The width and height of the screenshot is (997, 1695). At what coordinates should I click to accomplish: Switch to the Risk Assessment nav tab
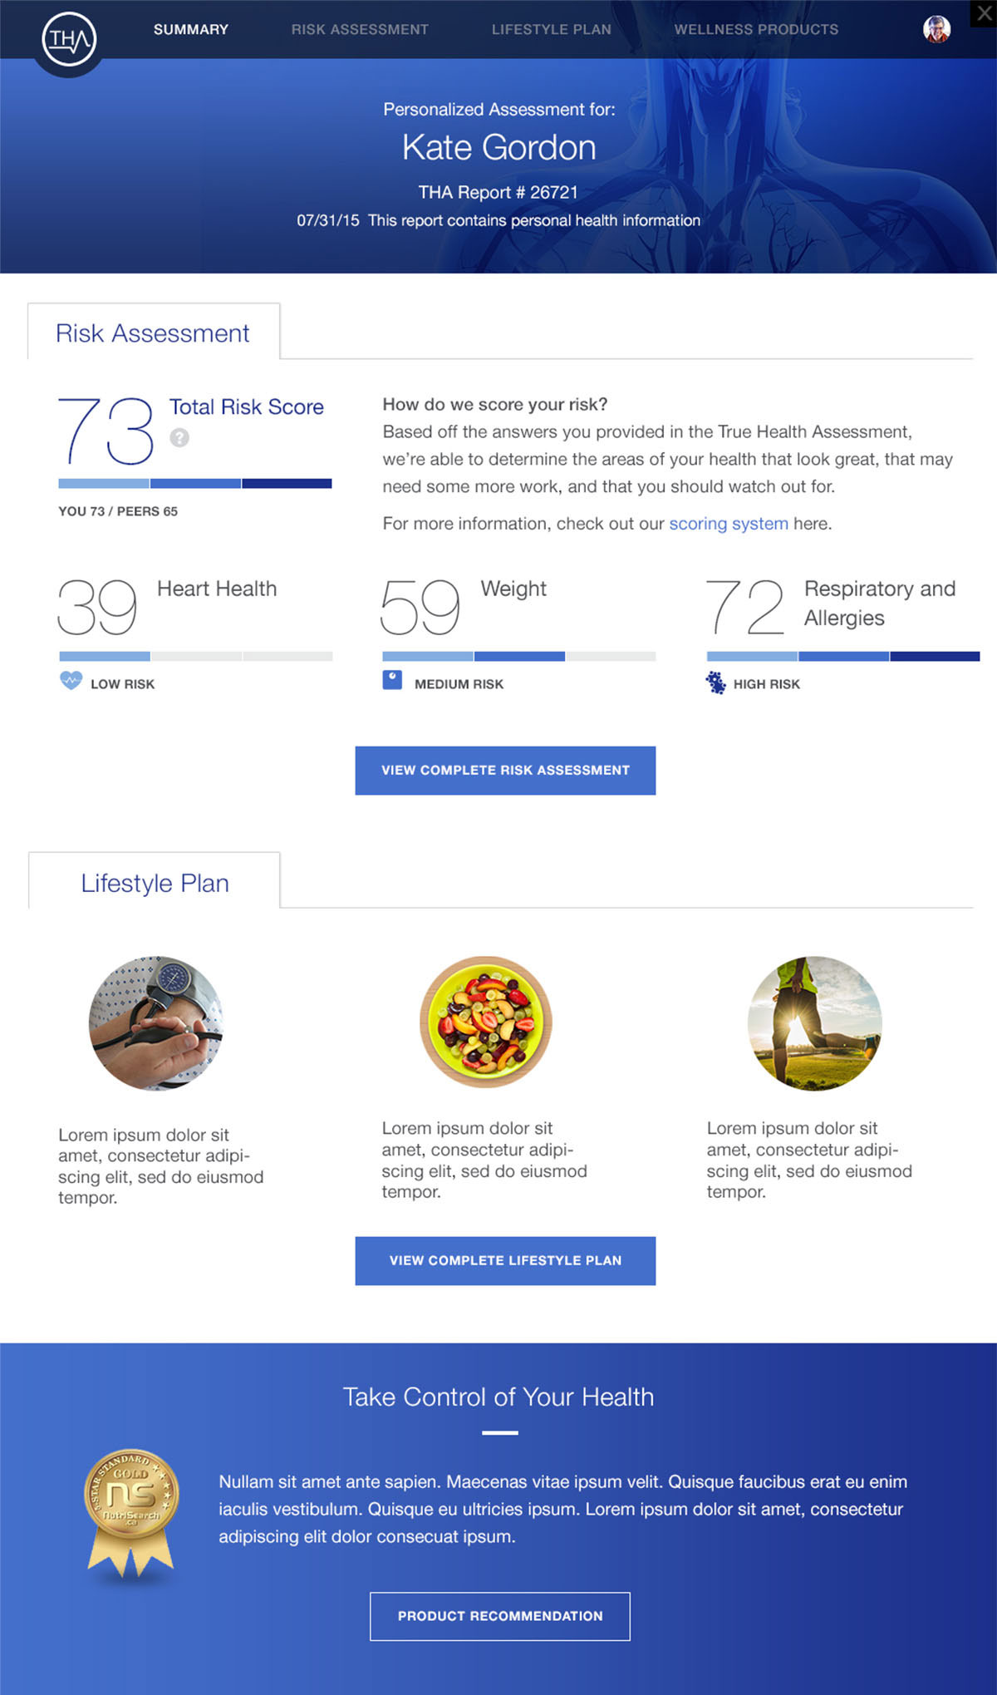360,29
